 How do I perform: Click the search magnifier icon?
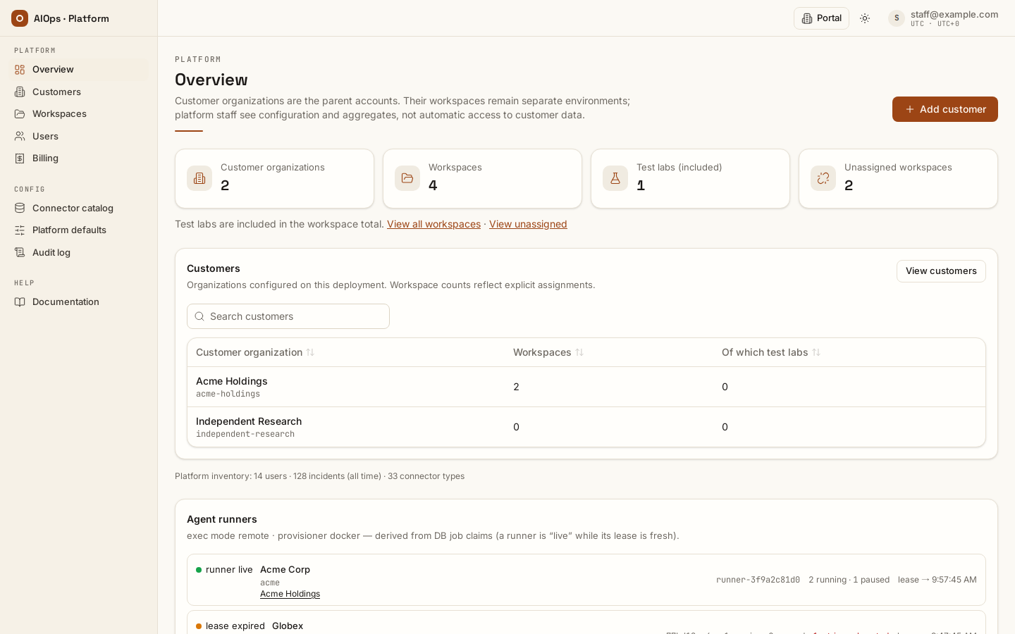pyautogui.click(x=199, y=316)
